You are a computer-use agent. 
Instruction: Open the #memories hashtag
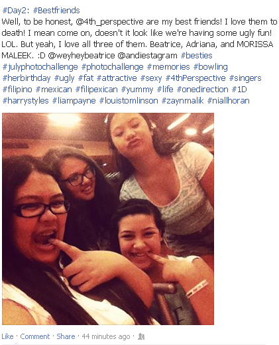tap(168, 67)
